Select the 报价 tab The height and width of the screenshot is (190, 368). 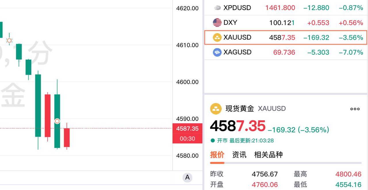[x=217, y=155]
